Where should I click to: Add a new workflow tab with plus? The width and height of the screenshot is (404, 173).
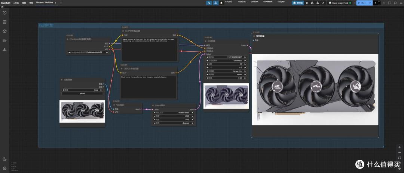point(61,3)
